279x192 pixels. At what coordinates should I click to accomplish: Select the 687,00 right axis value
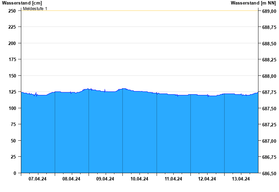[x=269, y=141]
